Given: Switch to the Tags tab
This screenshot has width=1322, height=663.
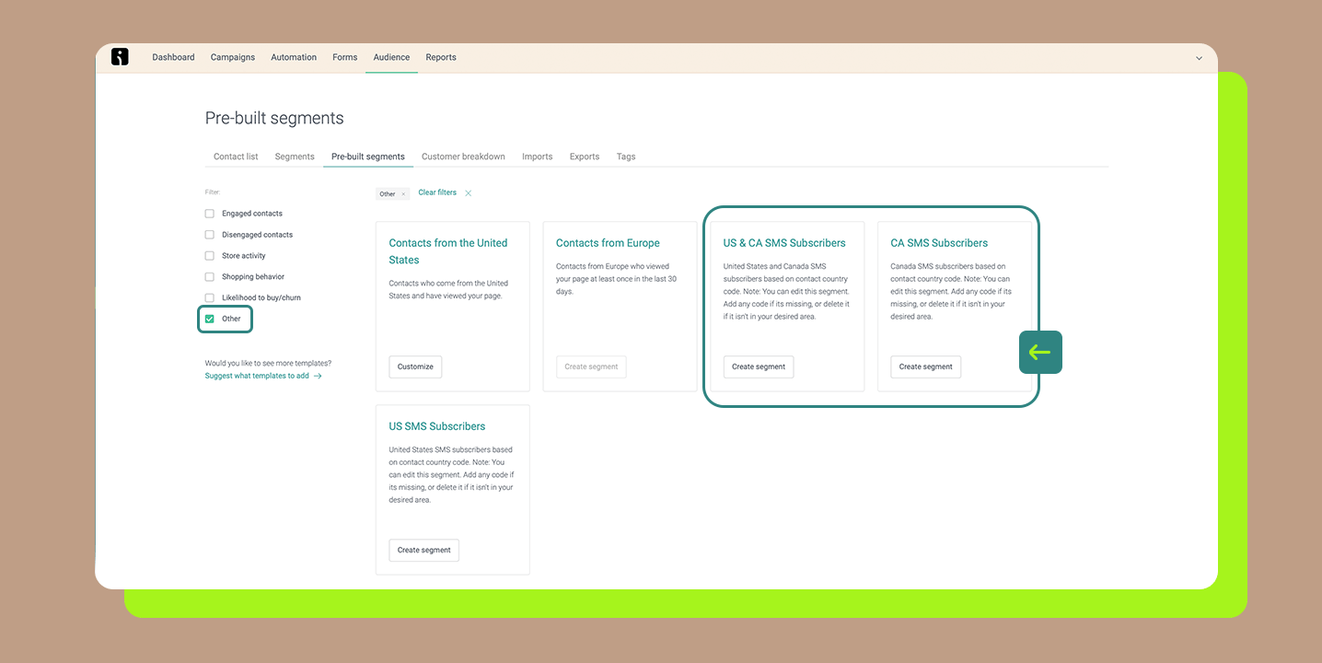Looking at the screenshot, I should pyautogui.click(x=626, y=157).
